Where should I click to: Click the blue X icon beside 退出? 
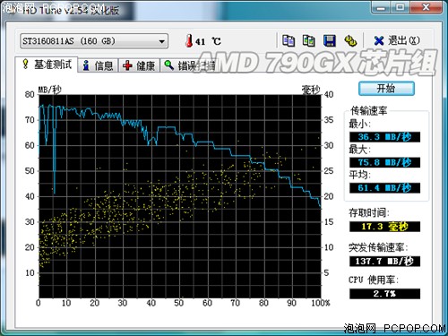coord(379,41)
